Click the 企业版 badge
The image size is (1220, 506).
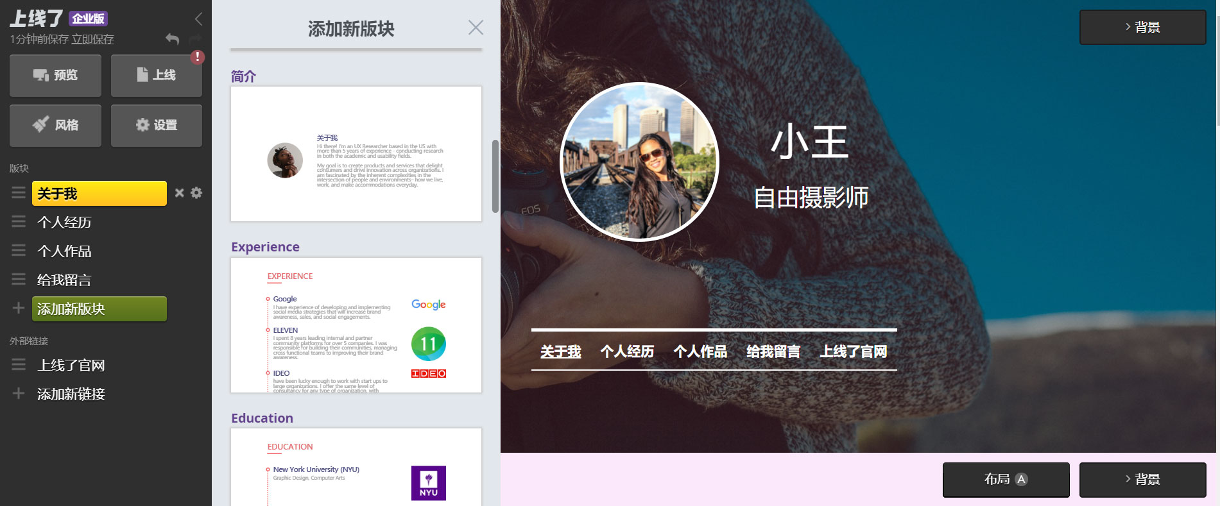[88, 19]
